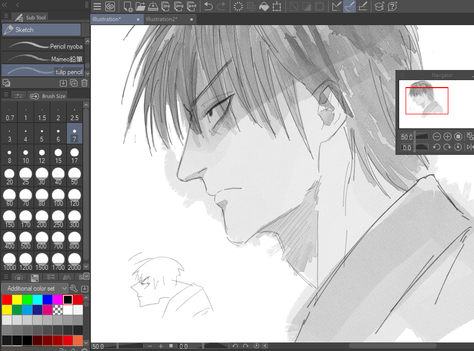474x351 pixels.
Task: Open the color set wrench settings
Action: click(73, 288)
